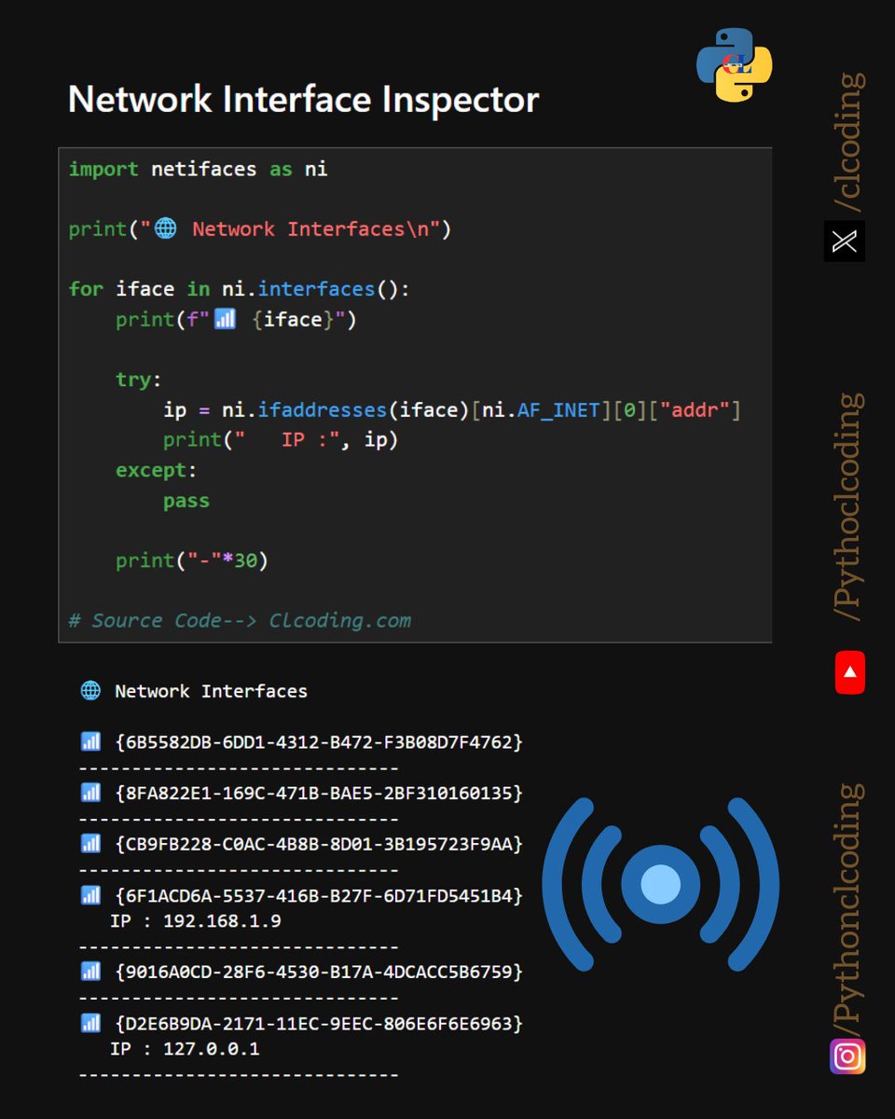Click the 'ip = ni.ifaddresses' code line
Image resolution: width=895 pixels, height=1119 pixels.
tap(451, 410)
